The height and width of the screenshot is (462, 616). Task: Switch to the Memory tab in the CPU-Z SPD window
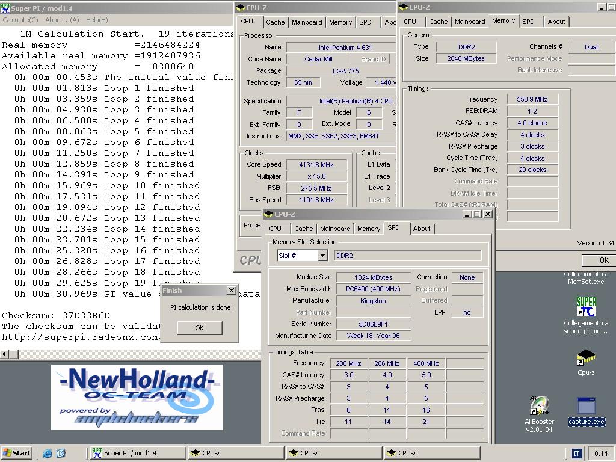369,229
